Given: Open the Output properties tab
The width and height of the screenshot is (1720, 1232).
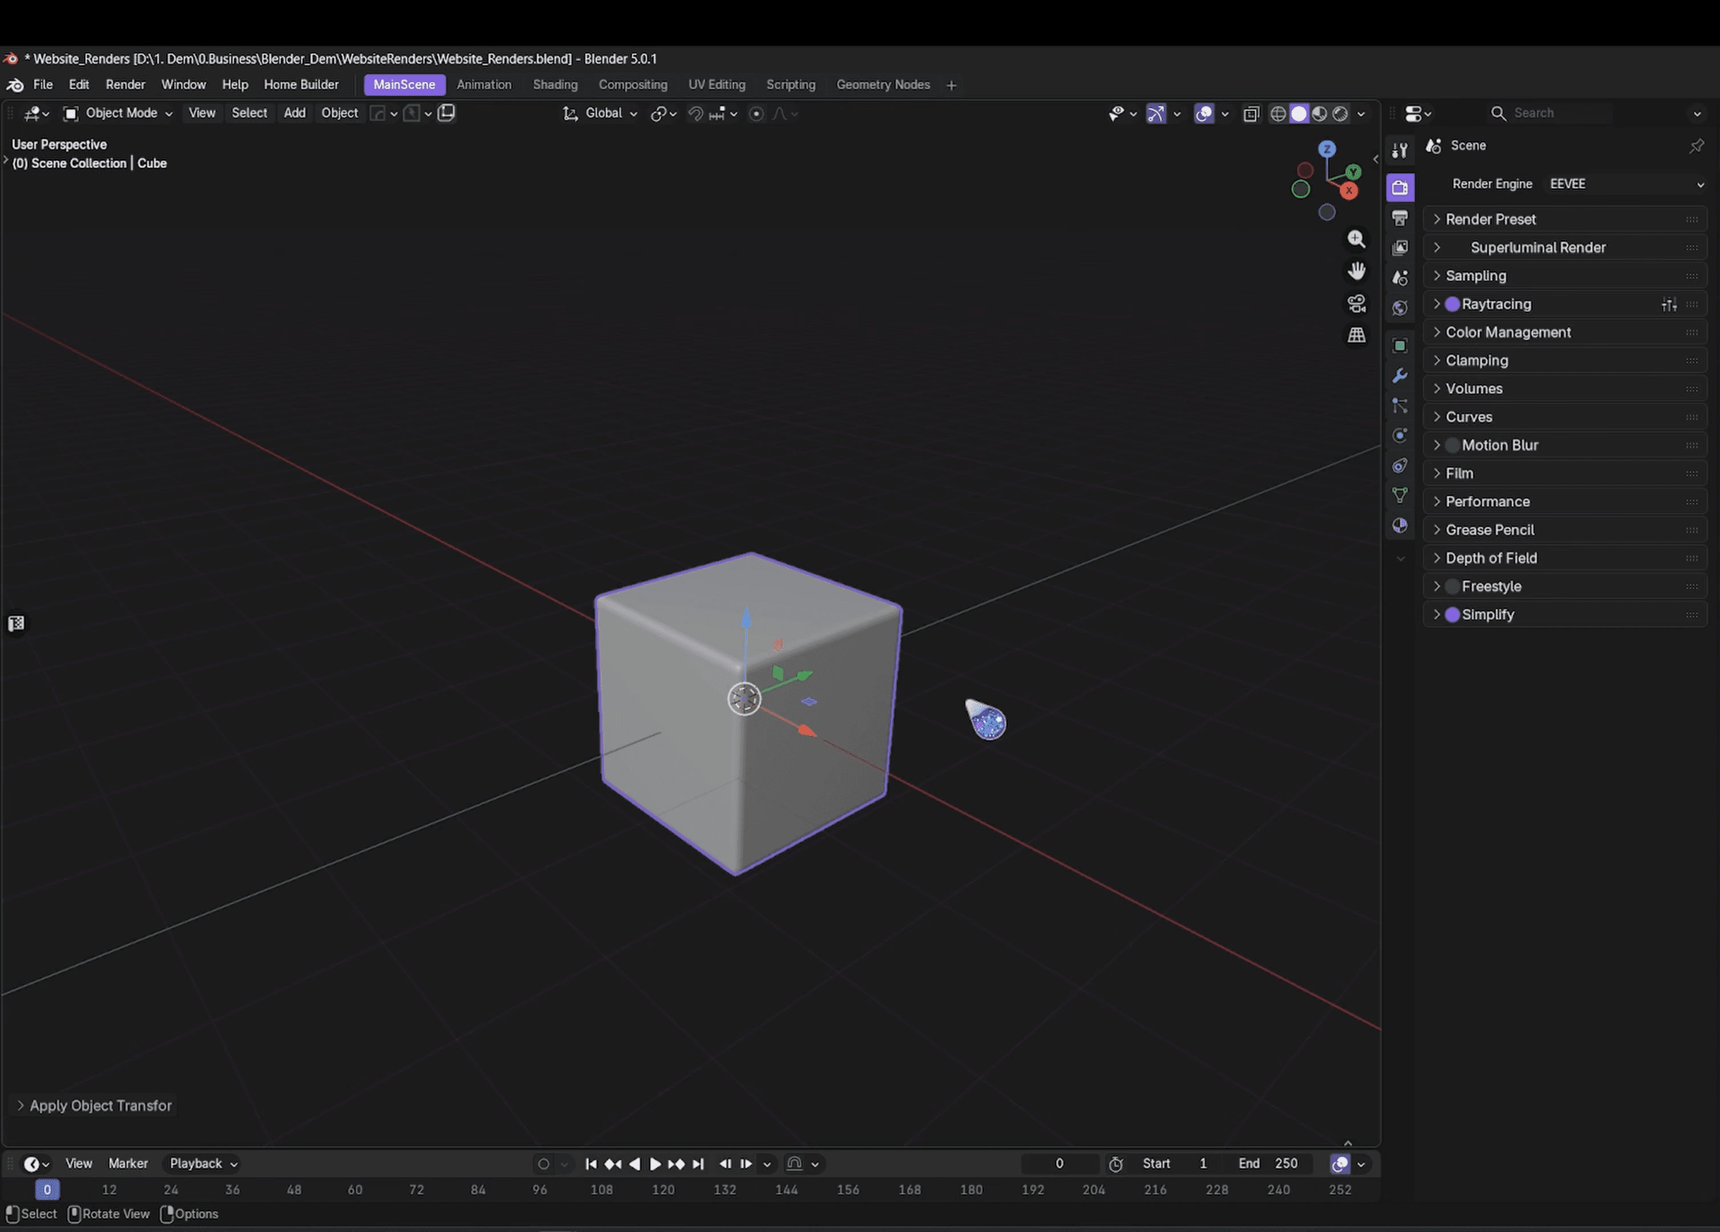Looking at the screenshot, I should click(1400, 217).
